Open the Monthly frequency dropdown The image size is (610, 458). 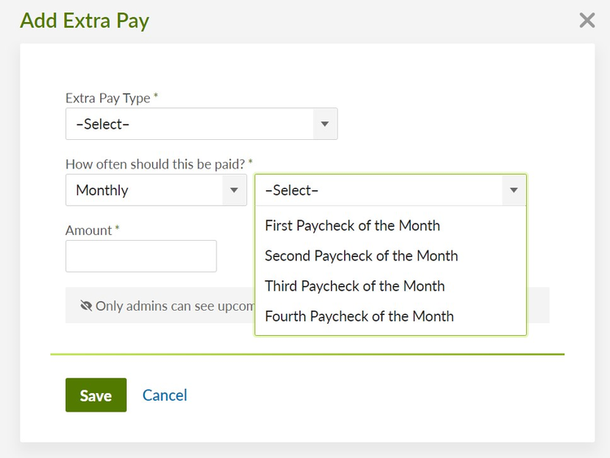(x=156, y=190)
